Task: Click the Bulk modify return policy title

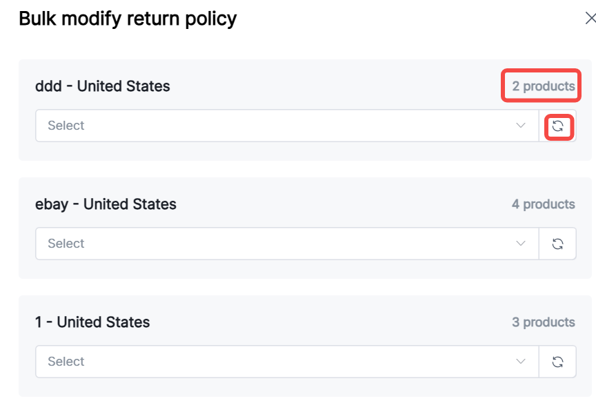Action: click(x=128, y=19)
